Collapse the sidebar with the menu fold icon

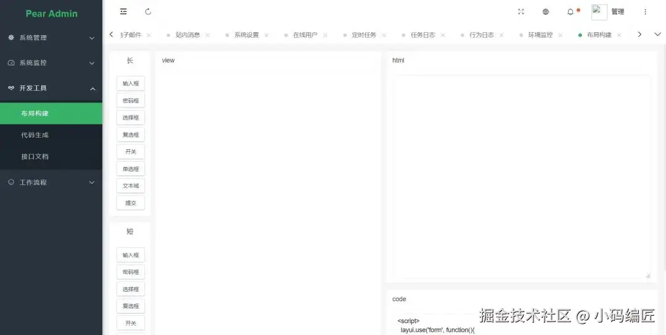(x=123, y=12)
